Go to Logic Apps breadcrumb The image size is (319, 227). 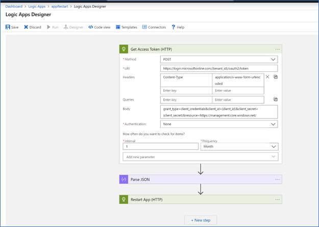point(37,6)
